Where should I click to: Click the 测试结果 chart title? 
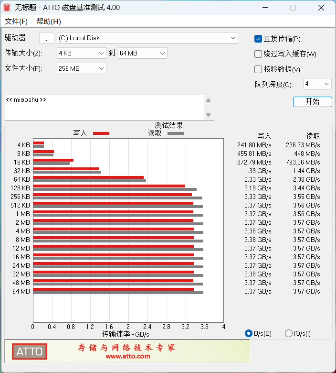tap(169, 125)
